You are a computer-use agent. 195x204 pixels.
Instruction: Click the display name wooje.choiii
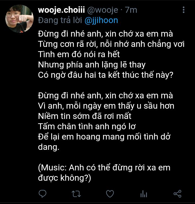click(61, 10)
